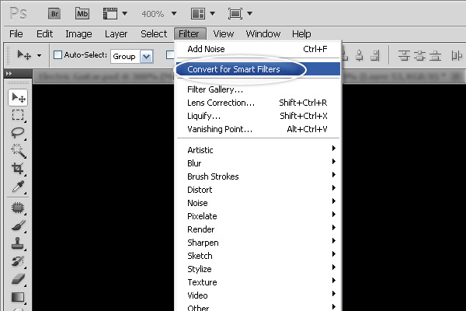The width and height of the screenshot is (466, 311).
Task: Select the Move tool in the toolbox
Action: [x=18, y=98]
